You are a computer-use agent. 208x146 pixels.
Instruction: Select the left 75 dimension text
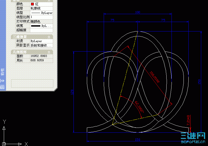coord(112,20)
